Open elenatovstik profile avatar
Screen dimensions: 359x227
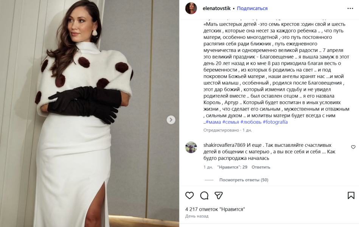pyautogui.click(x=191, y=8)
